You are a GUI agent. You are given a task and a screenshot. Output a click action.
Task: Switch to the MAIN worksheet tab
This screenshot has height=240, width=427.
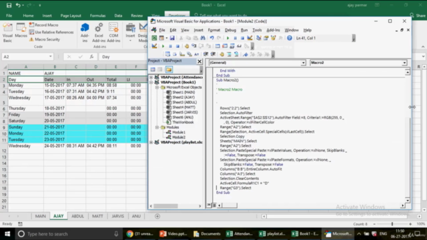pyautogui.click(x=40, y=216)
